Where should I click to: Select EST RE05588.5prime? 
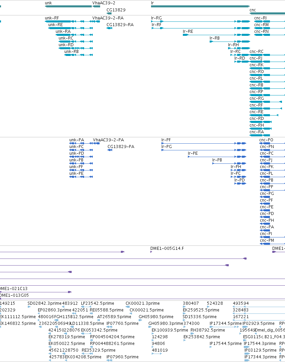[106, 310]
